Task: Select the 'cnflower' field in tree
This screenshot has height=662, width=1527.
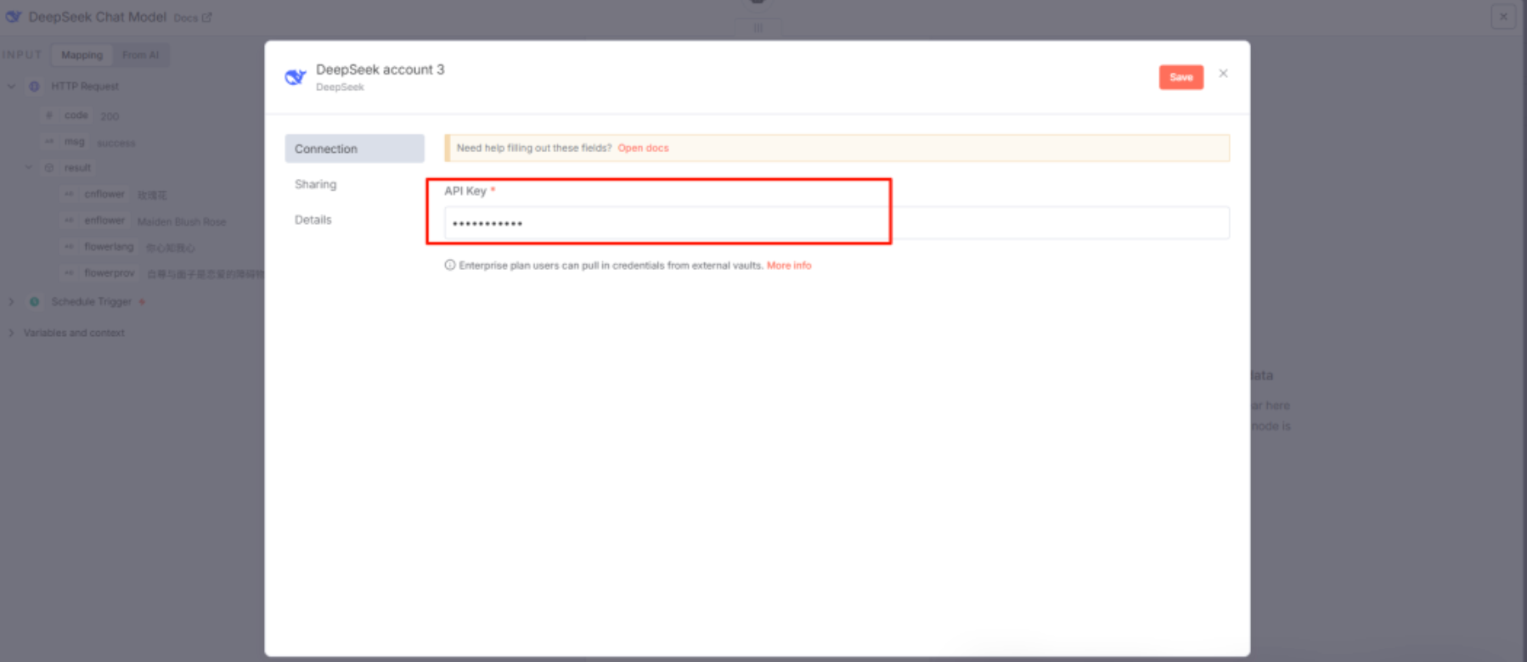Action: (x=104, y=194)
